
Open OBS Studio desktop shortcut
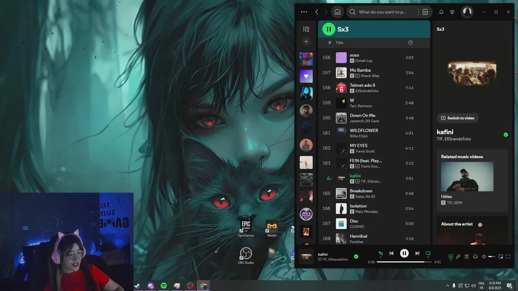[x=246, y=256]
